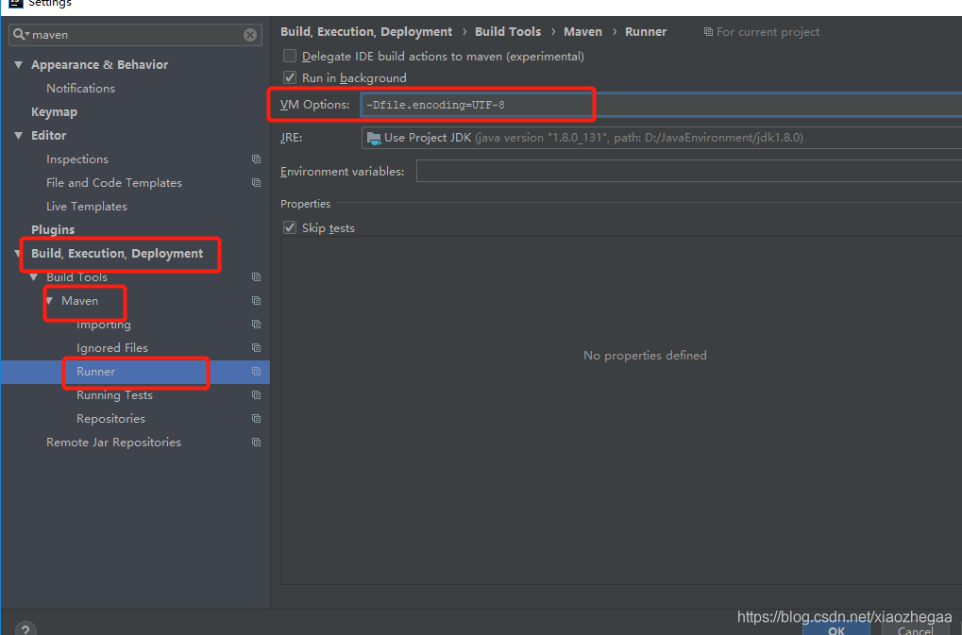Viewport: 962px width, 635px height.
Task: Open help with the question mark button
Action: 25,629
